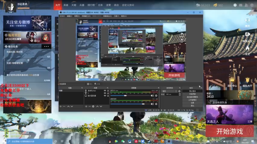Pop out the Scenes dock panel
The height and width of the screenshot is (144, 257).
click(82, 88)
